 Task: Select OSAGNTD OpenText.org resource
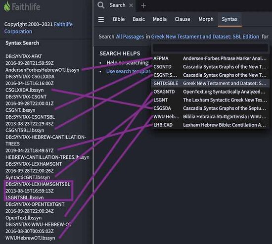tap(210, 92)
